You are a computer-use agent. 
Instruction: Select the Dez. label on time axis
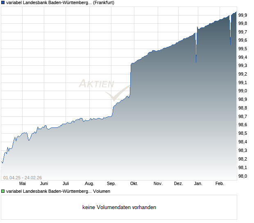(x=179, y=184)
